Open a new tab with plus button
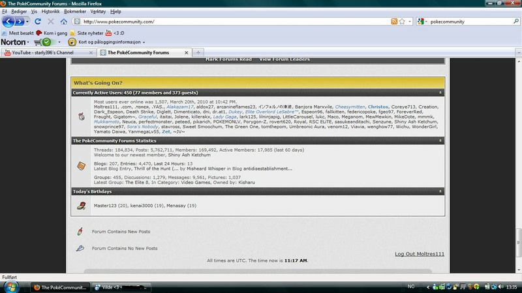The height and width of the screenshot is (293, 522). (198, 53)
